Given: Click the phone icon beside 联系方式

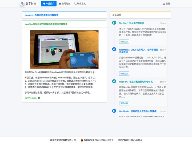Looking at the screenshot, I should click(x=75, y=4).
